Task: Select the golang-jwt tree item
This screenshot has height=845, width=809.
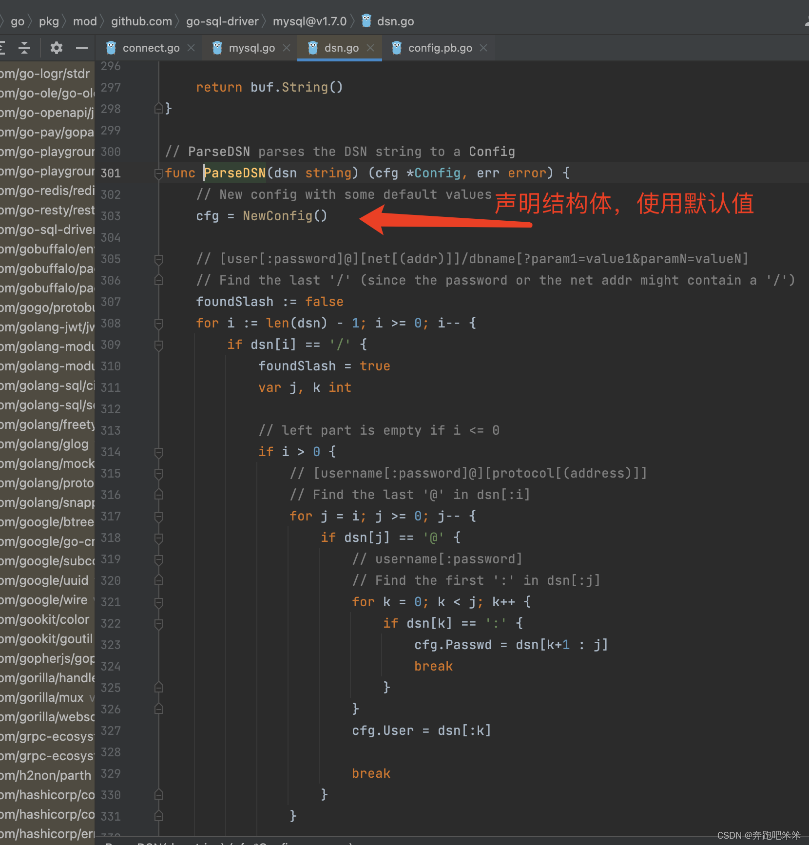Action: (47, 327)
